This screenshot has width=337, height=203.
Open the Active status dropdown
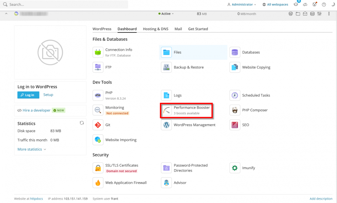pyautogui.click(x=166, y=14)
